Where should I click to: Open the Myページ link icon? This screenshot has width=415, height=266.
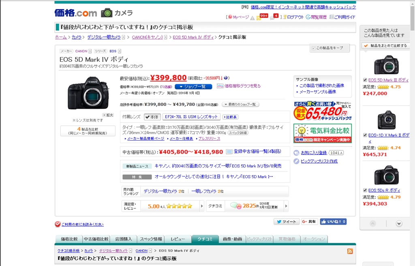[x=230, y=17]
